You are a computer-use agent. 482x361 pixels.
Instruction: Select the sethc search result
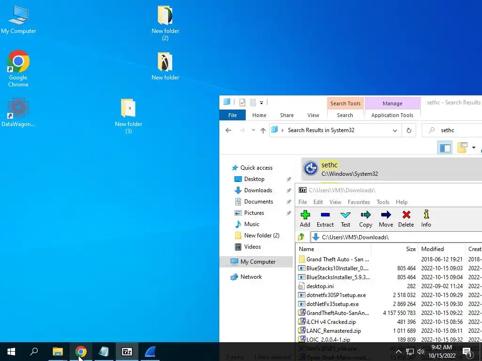(391, 169)
